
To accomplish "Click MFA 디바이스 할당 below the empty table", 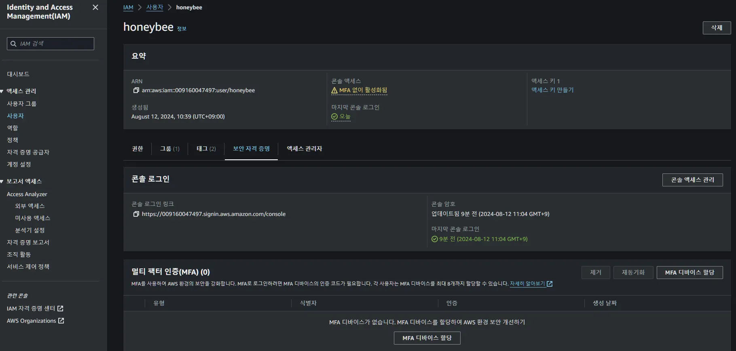I will [x=427, y=338].
